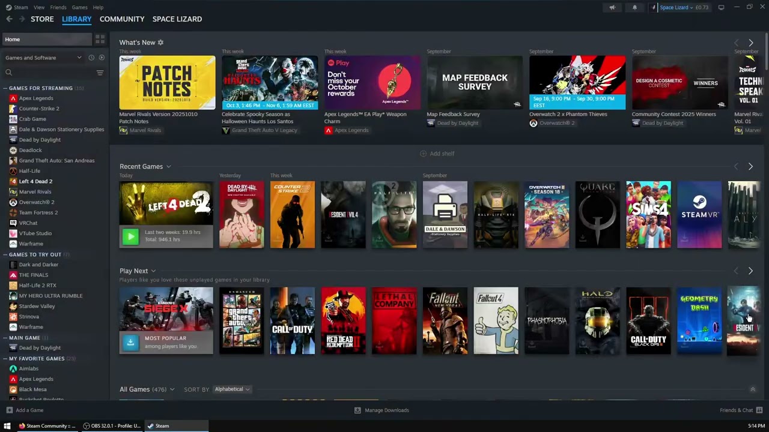Click the green Play button for Left 4 Dead 2

(130, 236)
